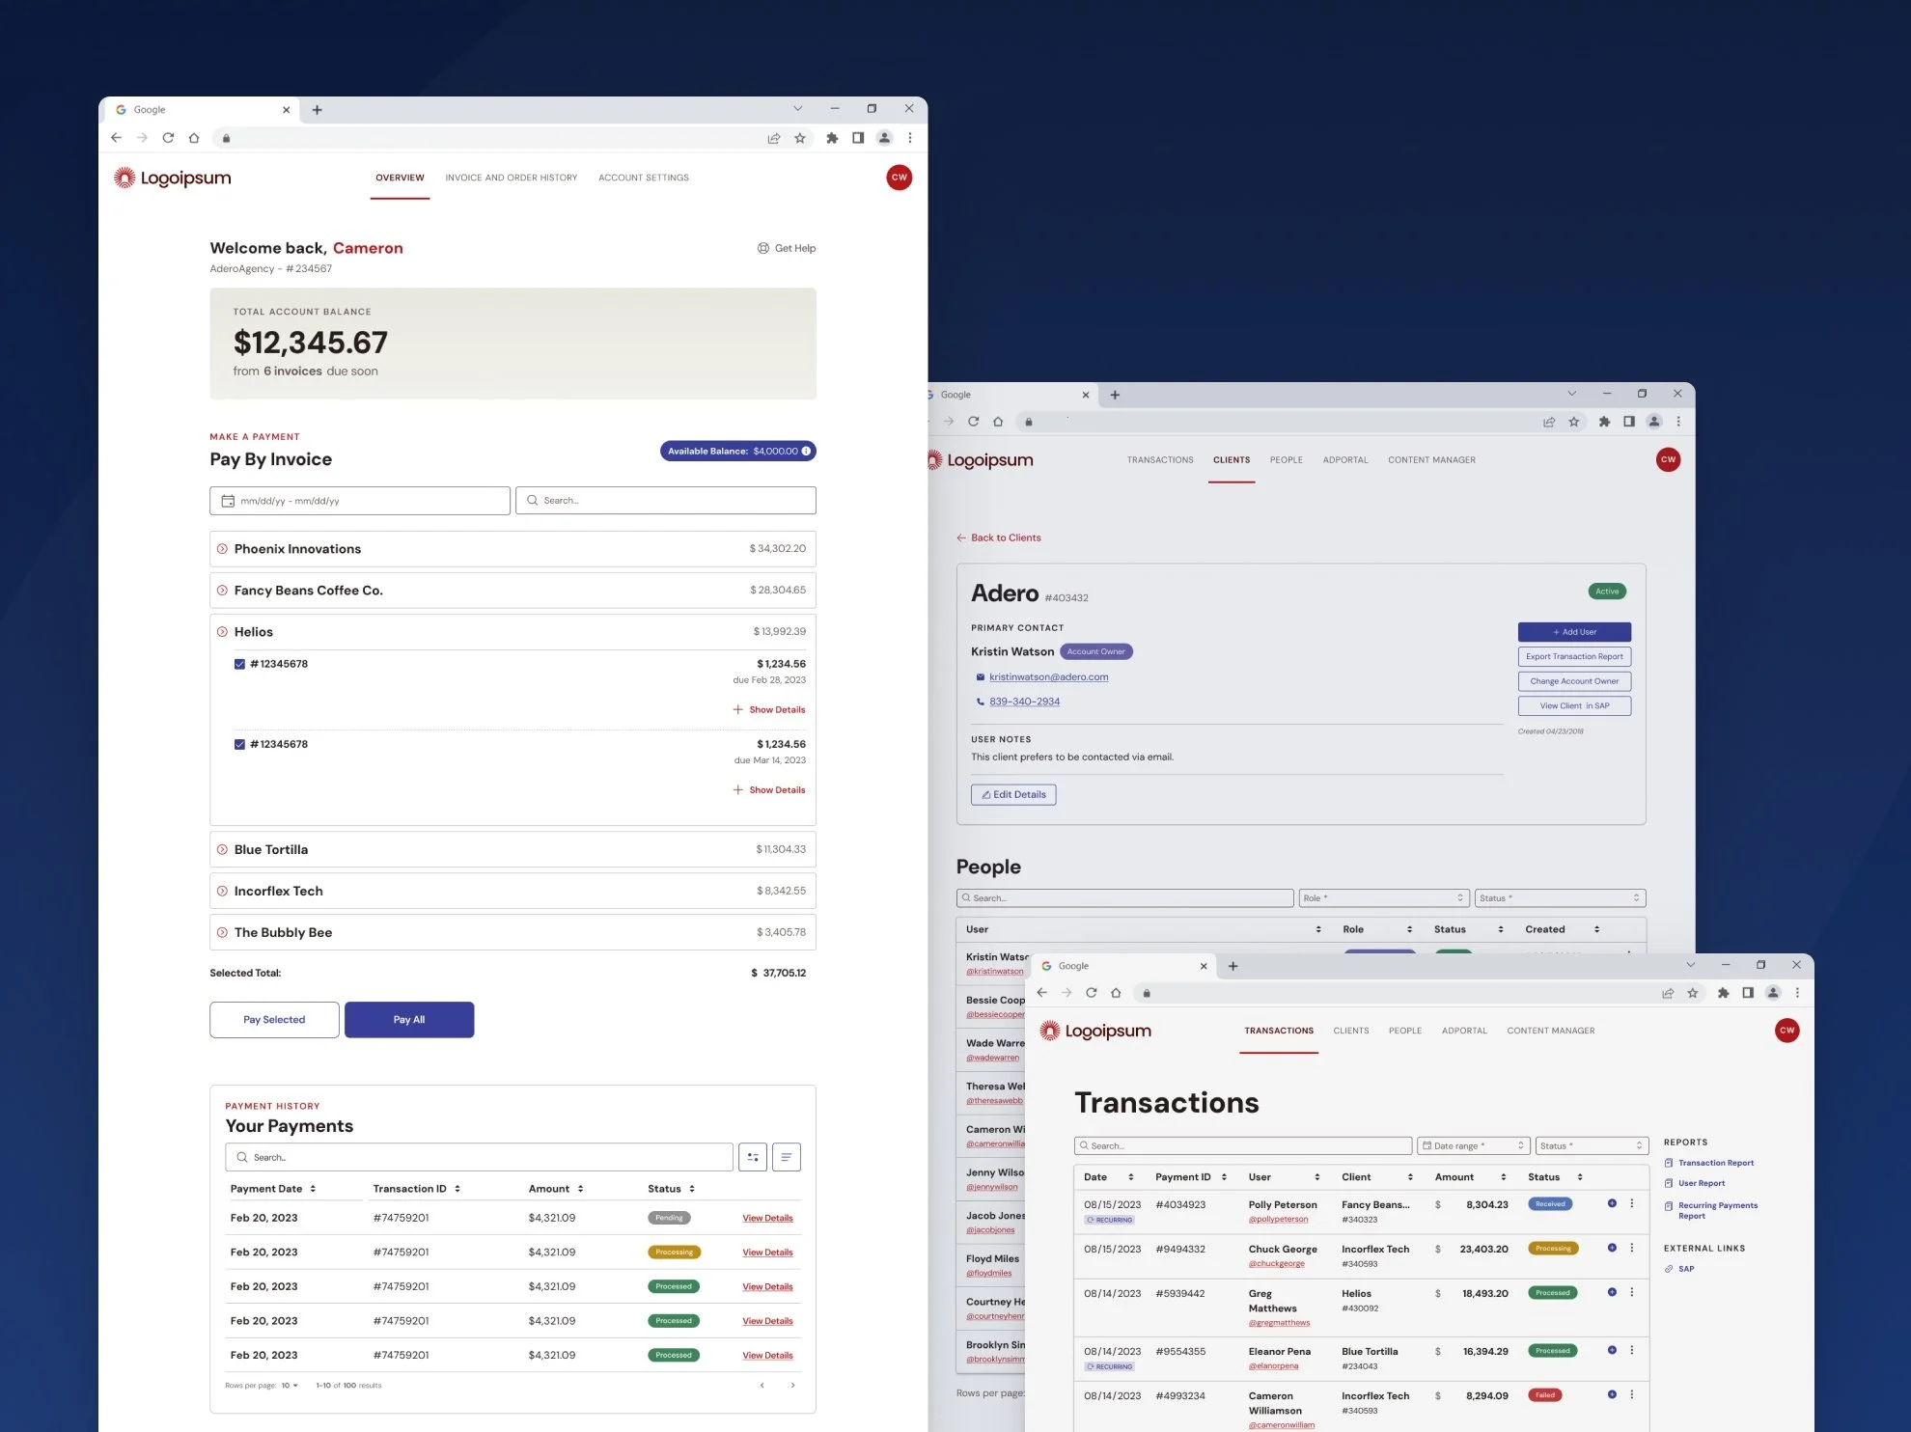Open Invoice and Order History tab
Viewport: 1911px width, 1432px height.
coord(512,178)
